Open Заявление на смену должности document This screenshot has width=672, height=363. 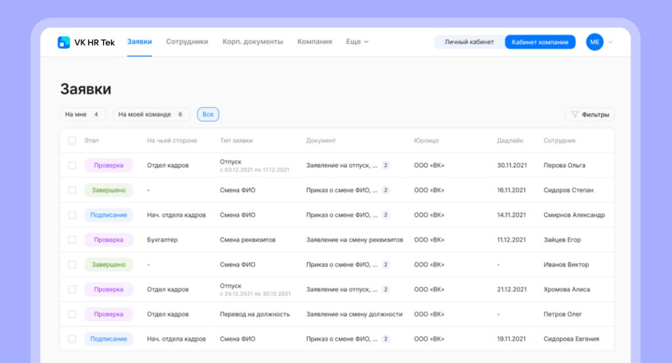[354, 315]
